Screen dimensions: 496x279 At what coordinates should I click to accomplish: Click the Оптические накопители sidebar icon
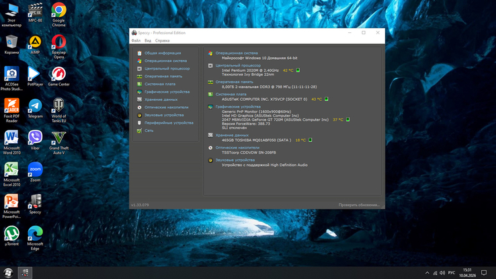(139, 108)
